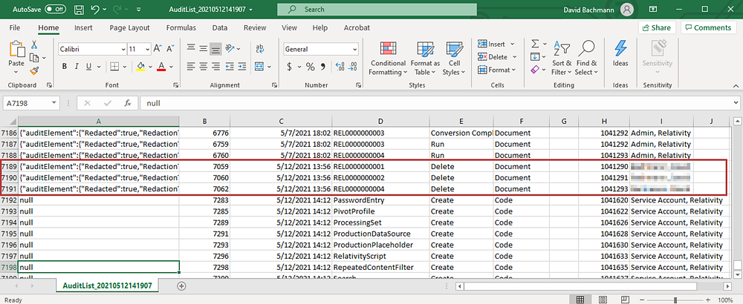This screenshot has height=304, width=743.
Task: Click the AutoSum sigma icon
Action: point(536,44)
